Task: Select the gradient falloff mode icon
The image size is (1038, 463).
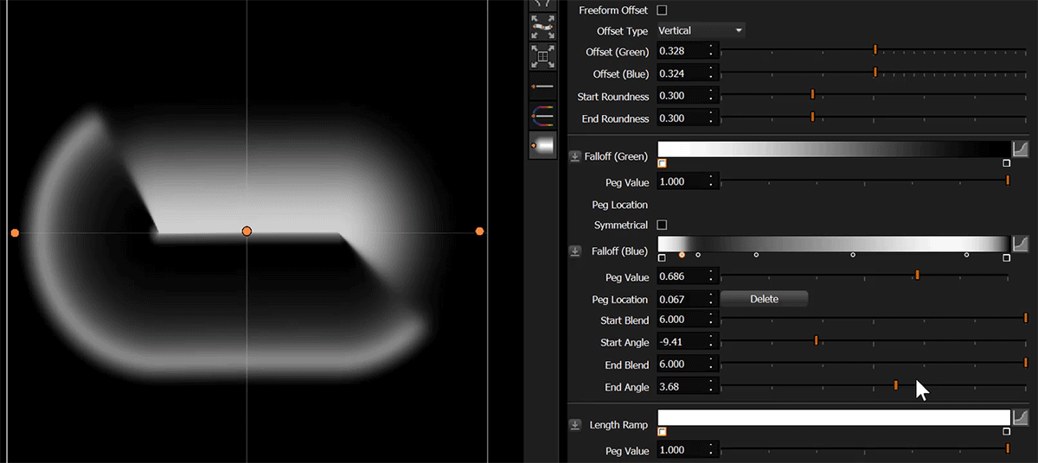Action: pos(542,145)
